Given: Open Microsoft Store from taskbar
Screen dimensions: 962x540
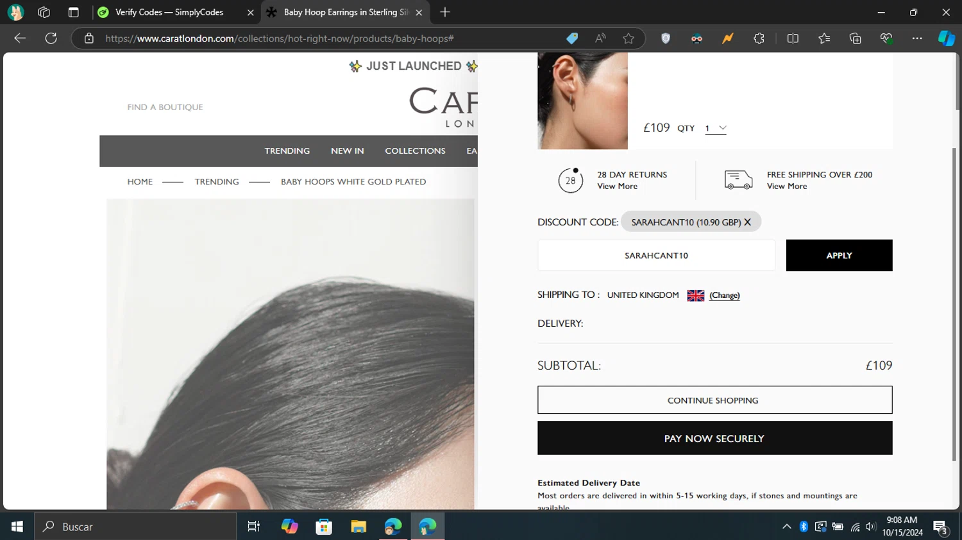Looking at the screenshot, I should pos(324,527).
